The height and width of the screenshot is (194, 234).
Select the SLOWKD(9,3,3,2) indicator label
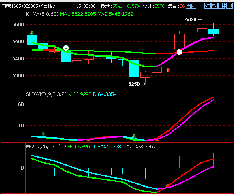[46, 94]
